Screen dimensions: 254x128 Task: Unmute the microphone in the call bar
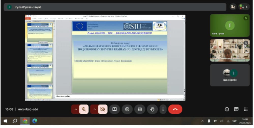84,109
